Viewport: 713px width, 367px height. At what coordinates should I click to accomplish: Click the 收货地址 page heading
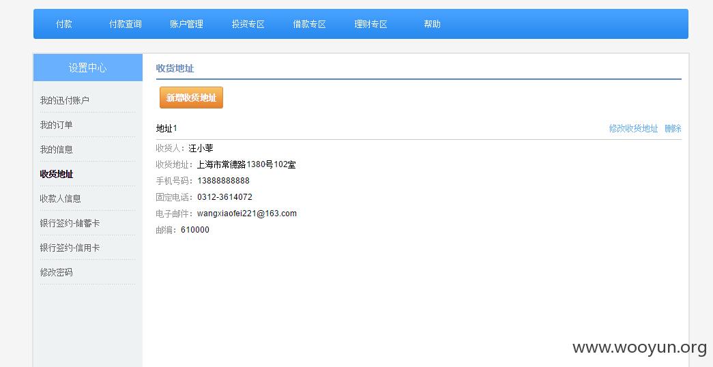pos(175,68)
